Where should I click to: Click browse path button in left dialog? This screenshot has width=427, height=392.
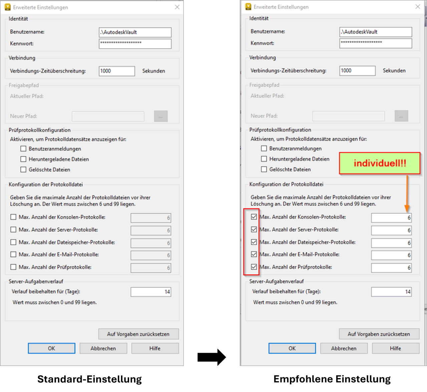pos(161,116)
